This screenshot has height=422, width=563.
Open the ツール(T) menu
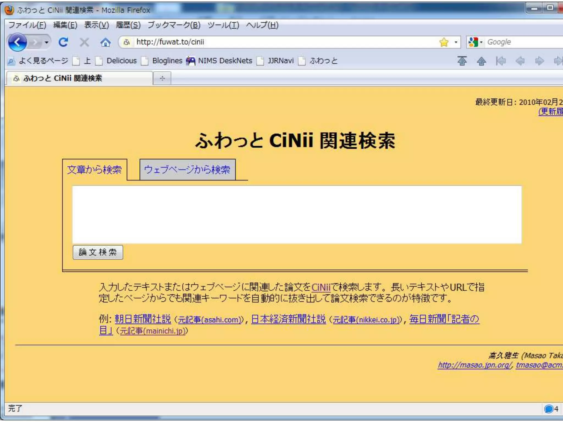[x=223, y=25]
